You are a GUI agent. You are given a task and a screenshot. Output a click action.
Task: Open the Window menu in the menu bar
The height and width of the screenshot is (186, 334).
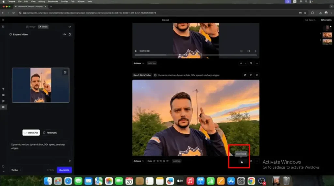tap(81, 2)
